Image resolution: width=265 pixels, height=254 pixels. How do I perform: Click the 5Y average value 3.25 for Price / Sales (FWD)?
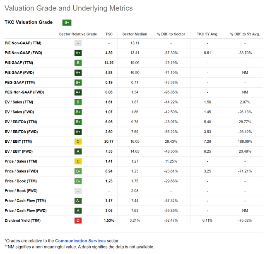(x=207, y=171)
